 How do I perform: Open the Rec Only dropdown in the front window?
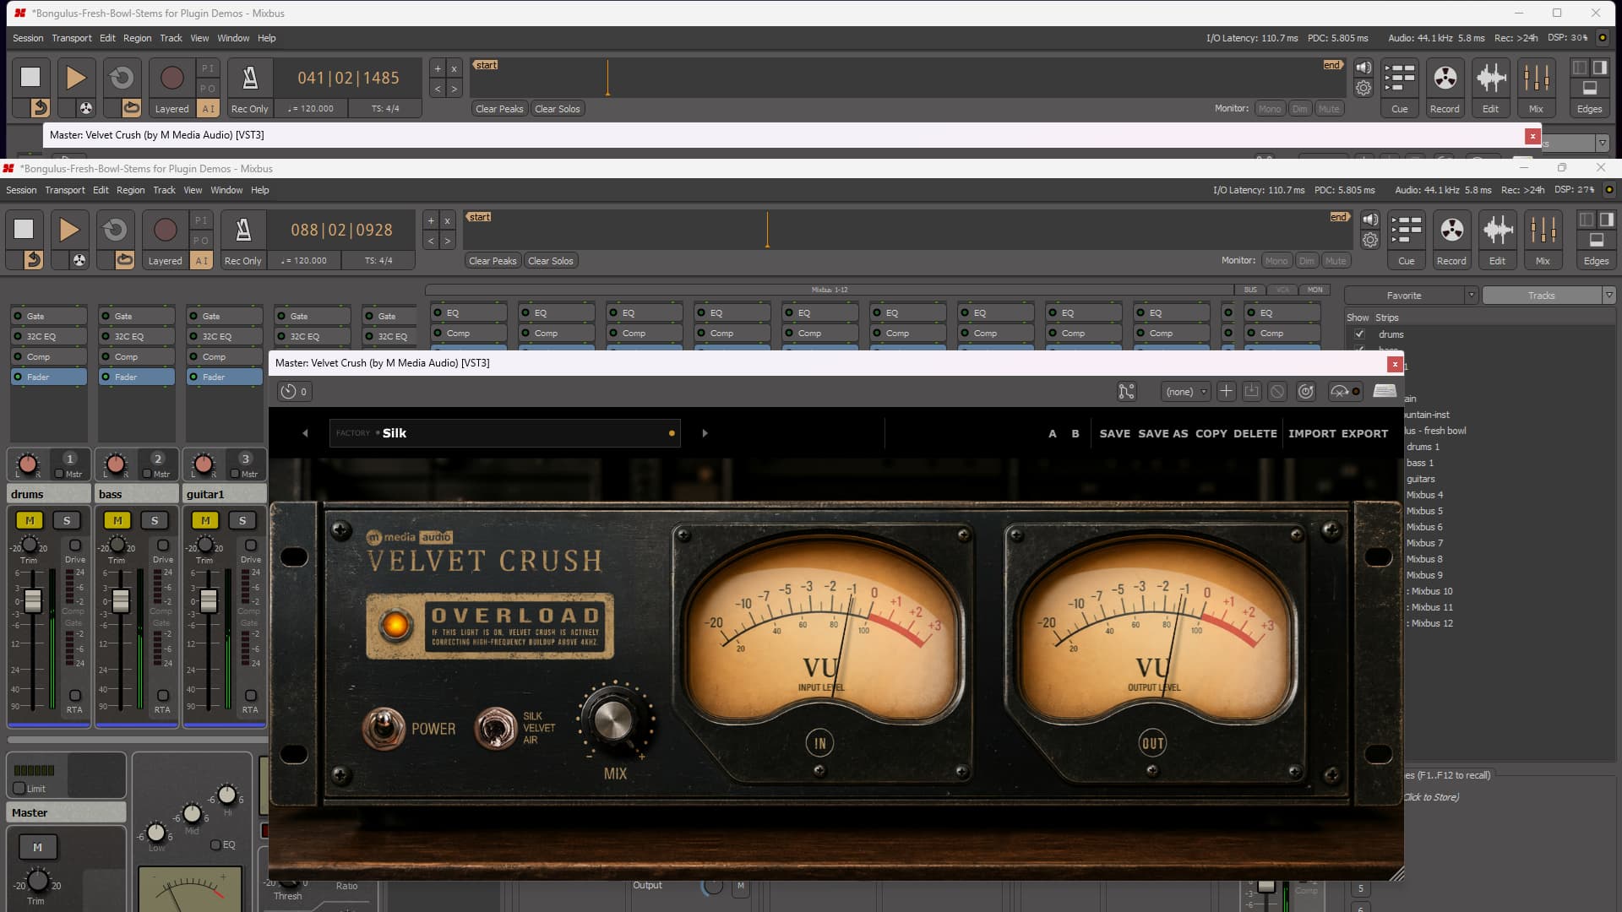242,261
